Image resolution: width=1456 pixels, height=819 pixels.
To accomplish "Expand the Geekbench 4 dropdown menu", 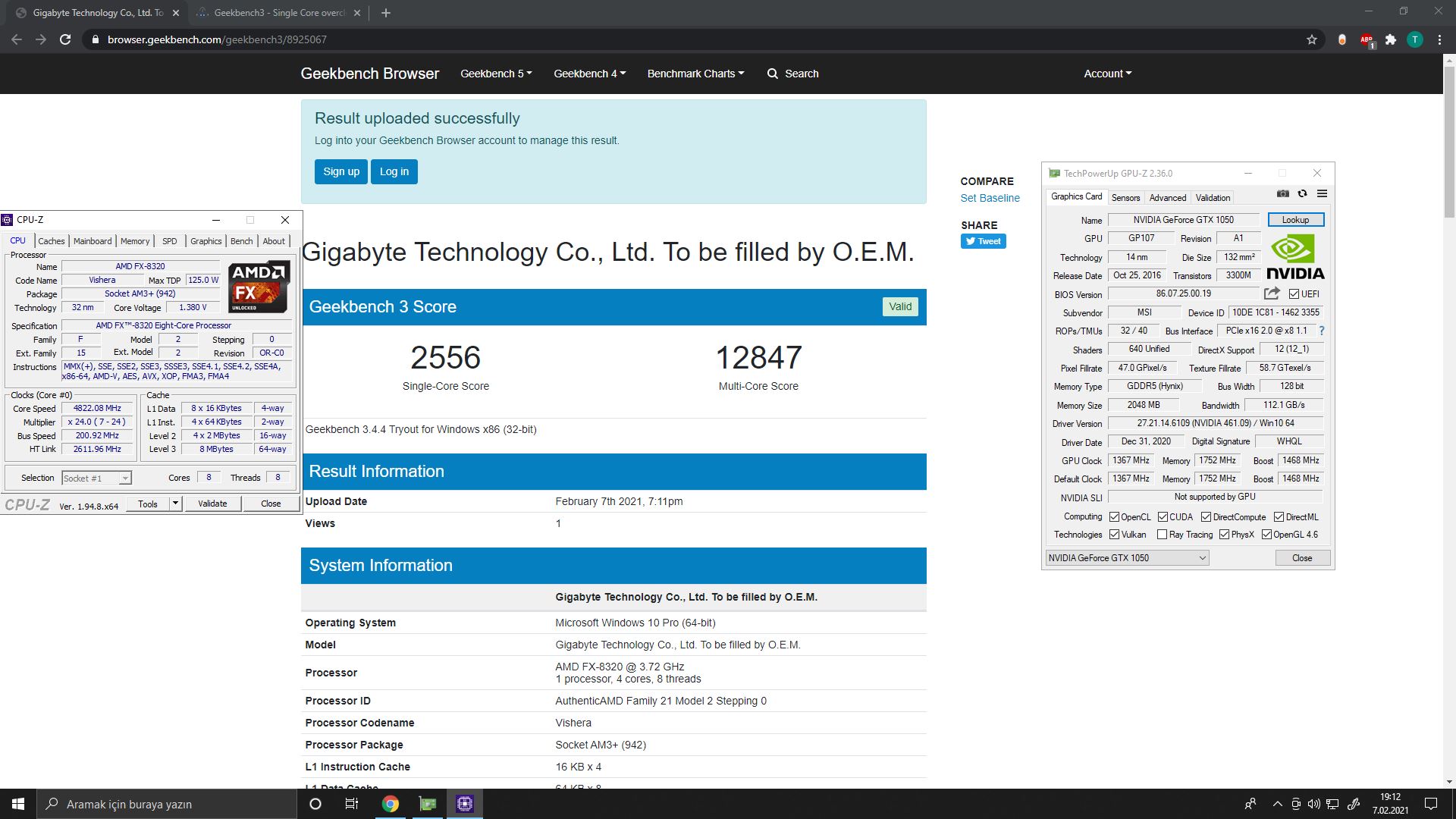I will [x=589, y=74].
